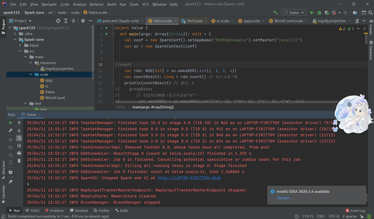The width and height of the screenshot is (374, 219).
Task: Click the run gutter arrow beside object Value
Action: (107, 28)
